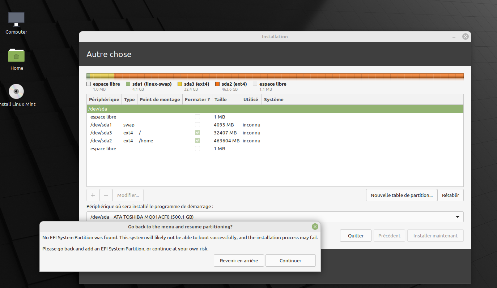
Task: Click the Périphérique column header
Action: [x=104, y=99]
